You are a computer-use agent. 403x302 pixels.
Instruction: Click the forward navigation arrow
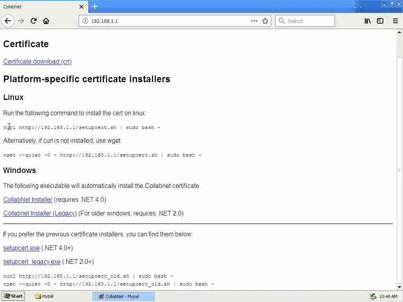pyautogui.click(x=21, y=21)
